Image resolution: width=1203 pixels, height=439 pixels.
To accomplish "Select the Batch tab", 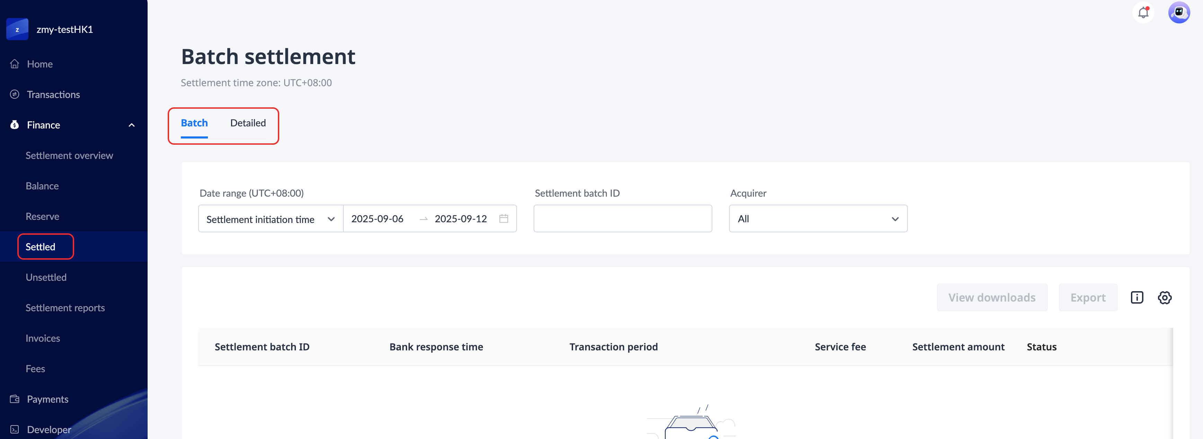I will click(x=194, y=123).
